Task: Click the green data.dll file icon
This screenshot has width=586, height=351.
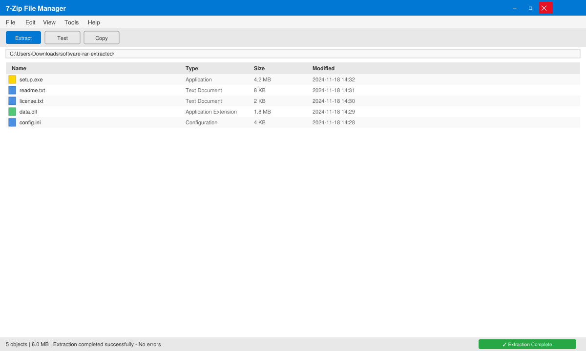Action: click(x=12, y=112)
